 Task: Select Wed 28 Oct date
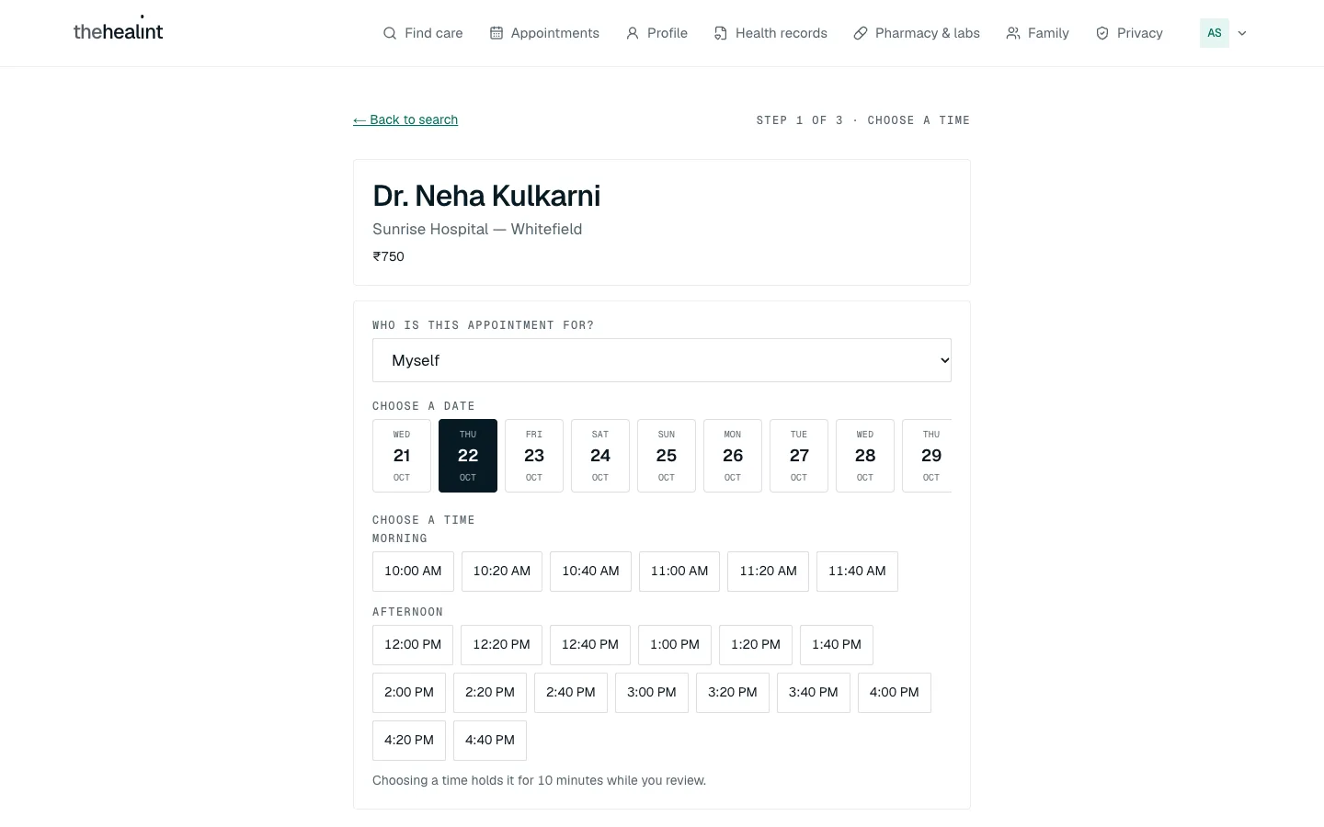click(x=865, y=456)
